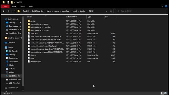Viewport: 169px width, 95px height.
Task: Switch to Details view layout icon
Action: pos(162,93)
